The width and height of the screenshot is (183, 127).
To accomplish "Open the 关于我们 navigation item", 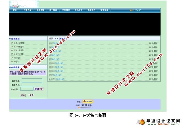I will click(x=53, y=10).
